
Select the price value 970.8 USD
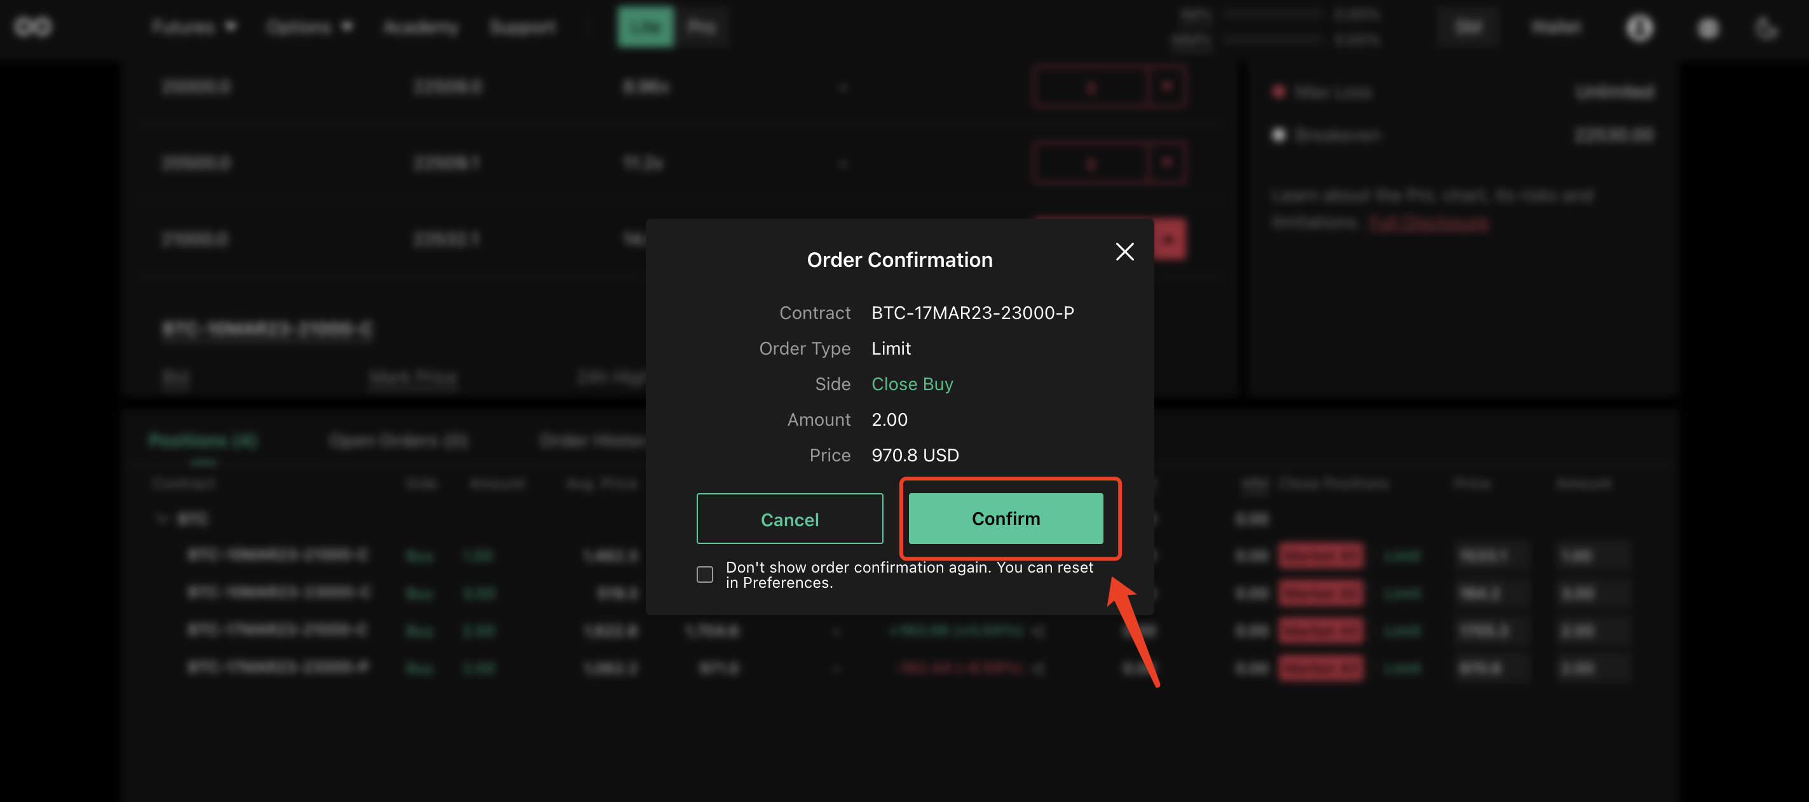[915, 455]
